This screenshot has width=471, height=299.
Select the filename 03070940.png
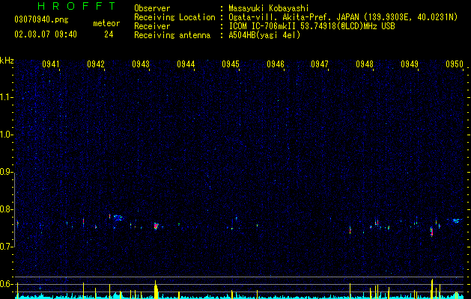point(41,20)
